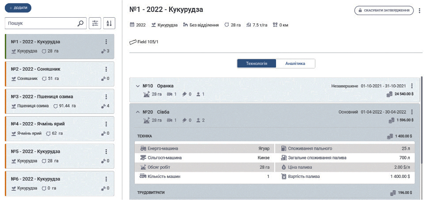Switch to the Технологія tab
The width and height of the screenshot is (424, 200).
click(257, 64)
